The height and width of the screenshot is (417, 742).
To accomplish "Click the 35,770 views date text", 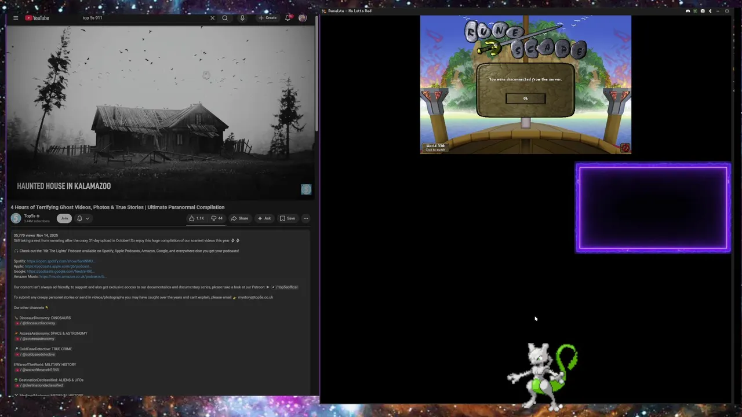I will pos(36,236).
